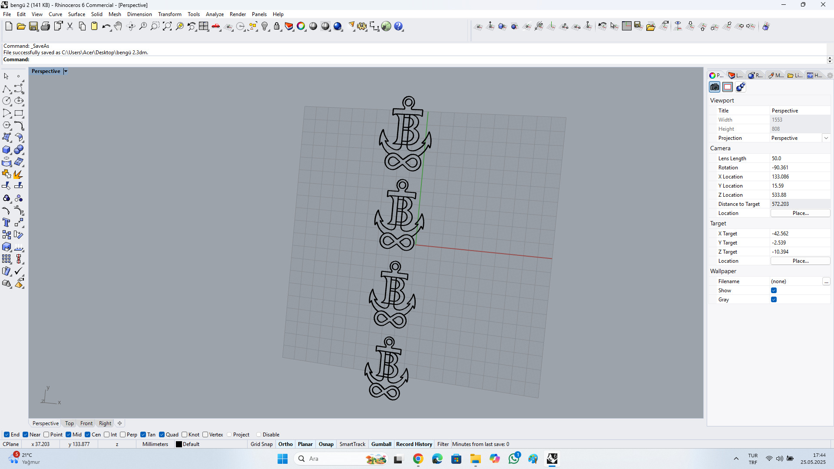The height and width of the screenshot is (469, 834).
Task: Click the Print icon in toolbar
Action: click(45, 26)
